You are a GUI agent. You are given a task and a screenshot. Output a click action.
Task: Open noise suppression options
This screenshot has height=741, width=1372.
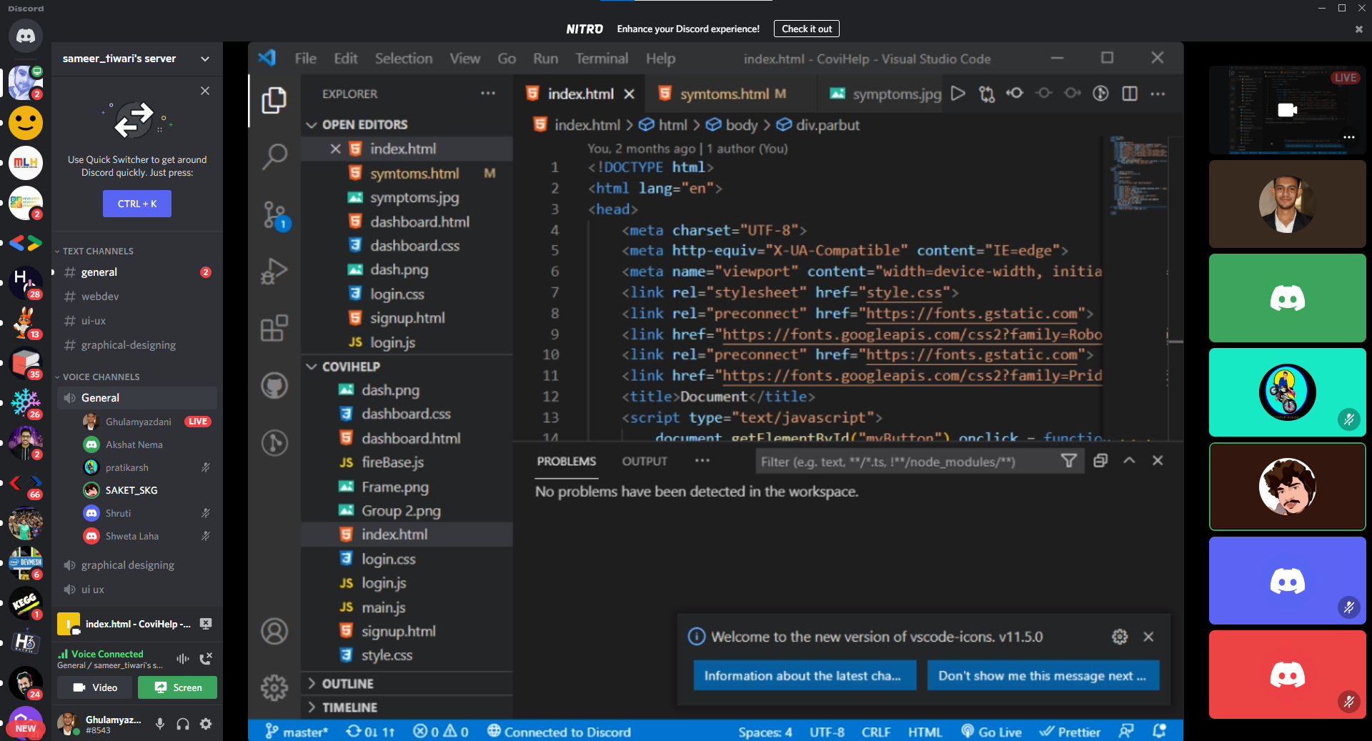183,659
